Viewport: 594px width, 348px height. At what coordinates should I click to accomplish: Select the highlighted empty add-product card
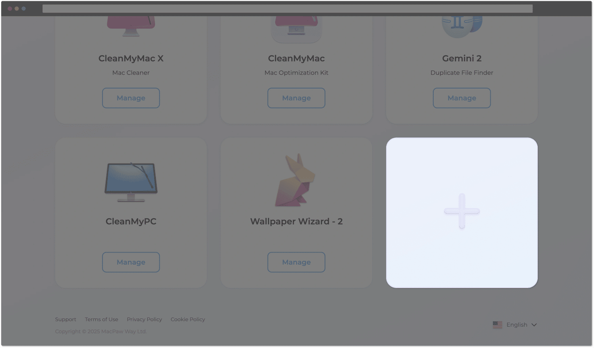[x=462, y=213]
